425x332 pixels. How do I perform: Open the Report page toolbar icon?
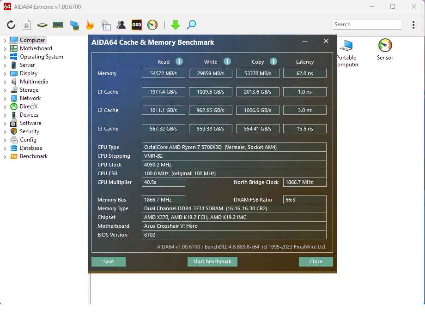point(27,25)
